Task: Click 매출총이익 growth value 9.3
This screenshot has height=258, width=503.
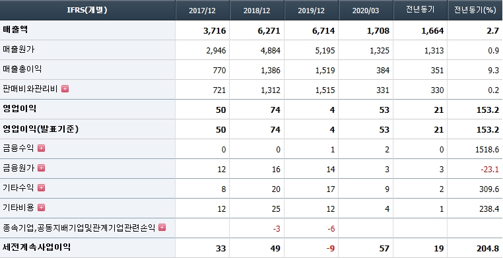Action: [494, 71]
